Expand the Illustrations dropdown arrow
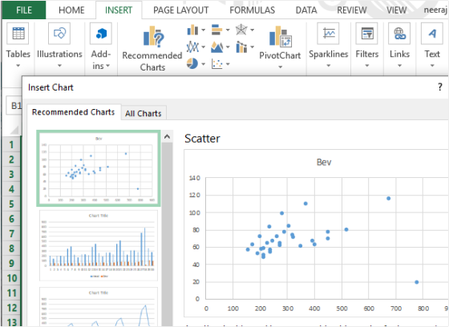This screenshot has height=327, width=449. (59, 66)
